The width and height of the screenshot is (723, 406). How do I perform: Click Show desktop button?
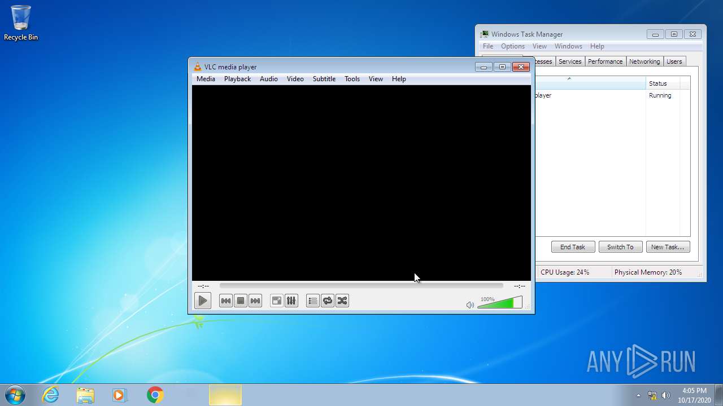[718, 395]
